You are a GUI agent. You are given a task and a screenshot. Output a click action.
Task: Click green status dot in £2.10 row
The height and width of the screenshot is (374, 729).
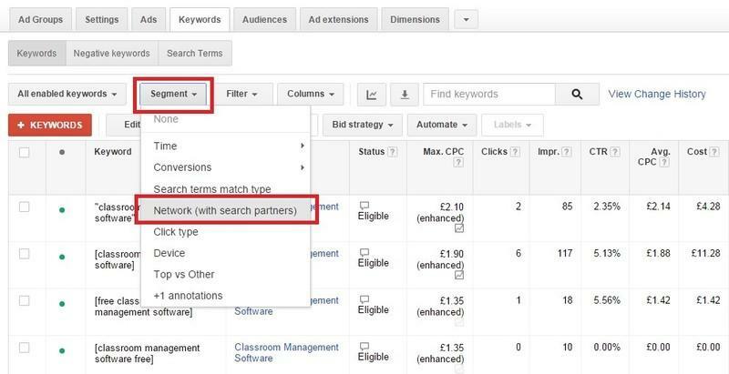click(62, 209)
